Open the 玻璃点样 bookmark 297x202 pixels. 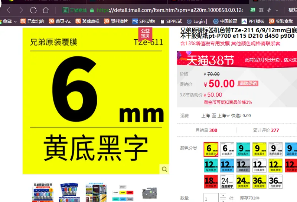[x=87, y=21]
